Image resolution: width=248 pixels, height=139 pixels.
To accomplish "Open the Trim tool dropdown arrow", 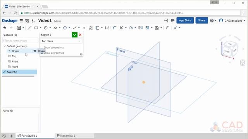I will (126, 28).
